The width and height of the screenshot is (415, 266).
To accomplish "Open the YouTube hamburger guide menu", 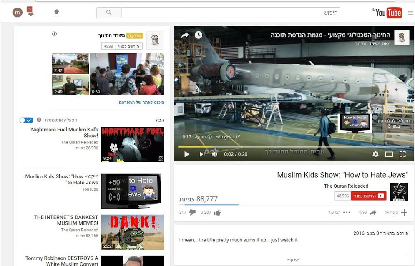I will [410, 13].
